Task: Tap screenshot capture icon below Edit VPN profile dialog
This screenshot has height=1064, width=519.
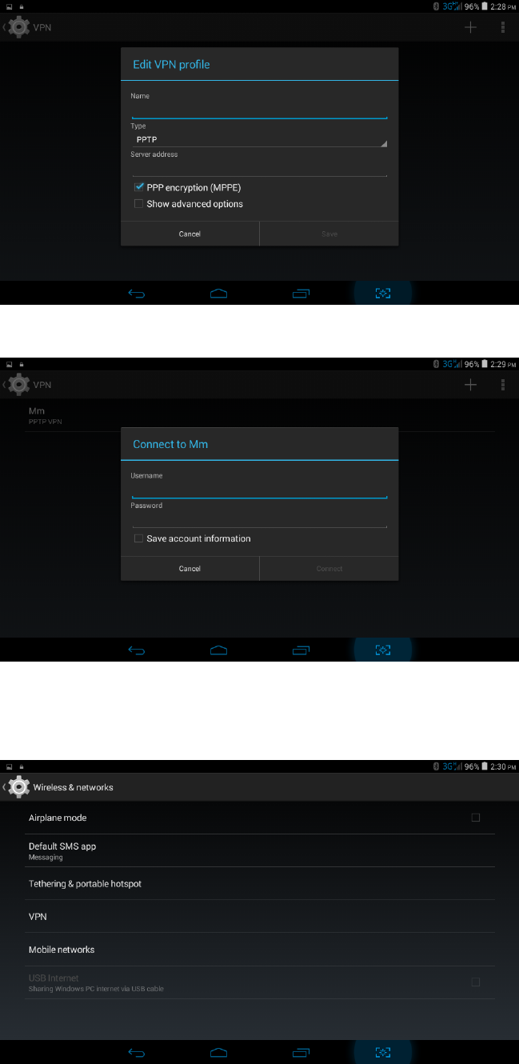Action: [383, 294]
